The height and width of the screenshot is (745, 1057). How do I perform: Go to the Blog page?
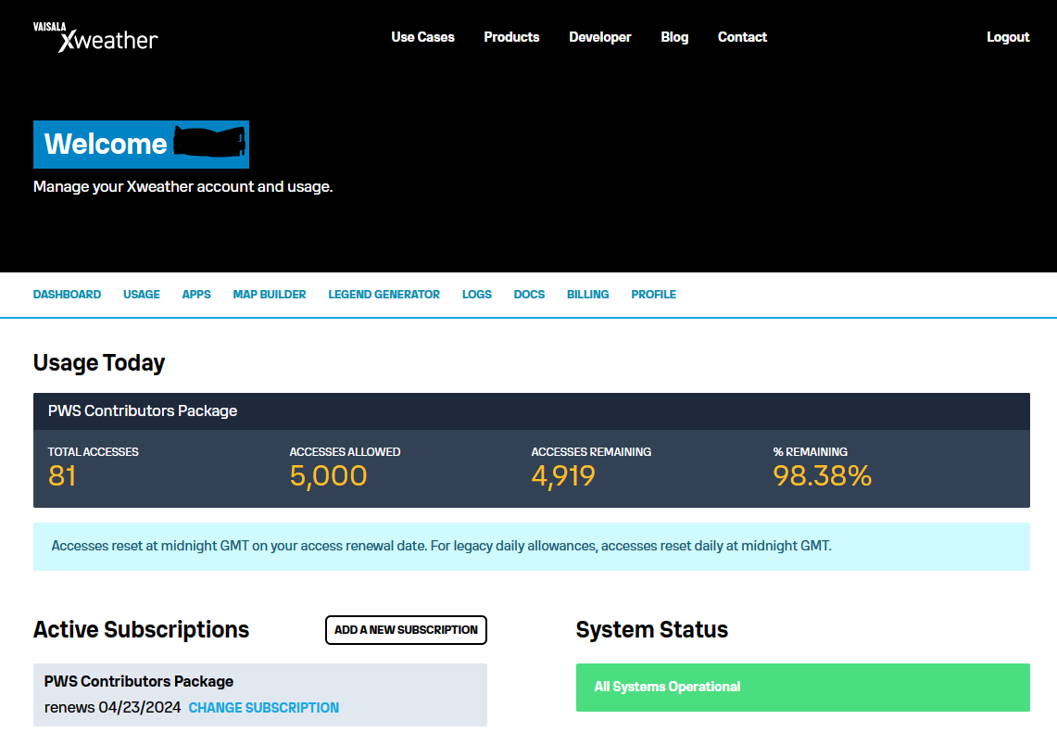coord(674,37)
